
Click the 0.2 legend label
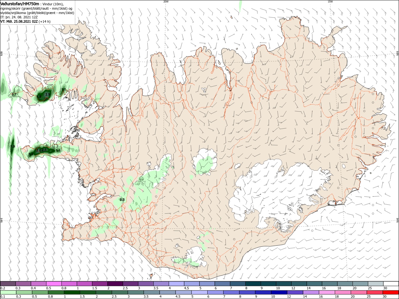2,288
